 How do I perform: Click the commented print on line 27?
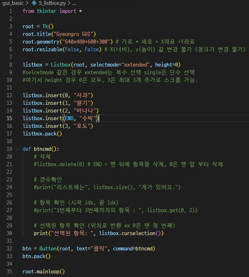pos(116,210)
